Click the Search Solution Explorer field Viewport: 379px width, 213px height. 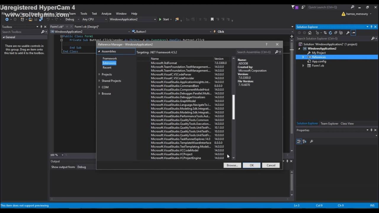pos(333,38)
